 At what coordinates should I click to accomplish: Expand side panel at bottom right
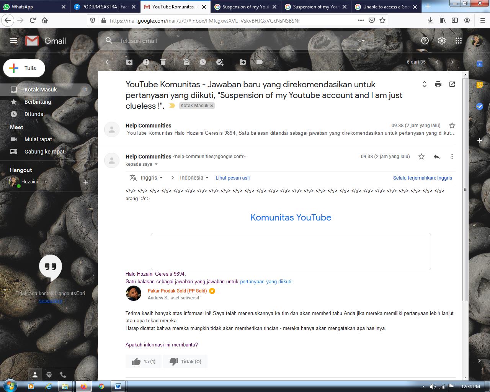479,360
